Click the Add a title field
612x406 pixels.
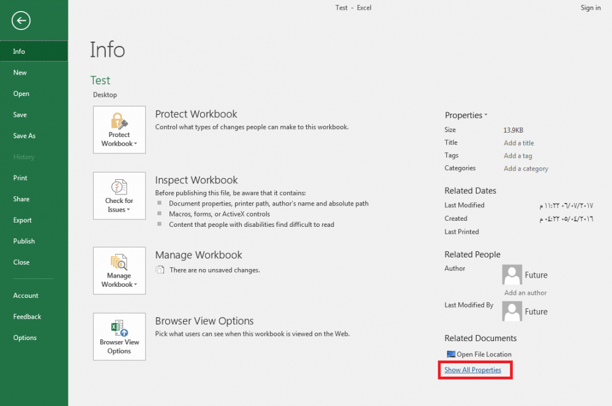519,142
